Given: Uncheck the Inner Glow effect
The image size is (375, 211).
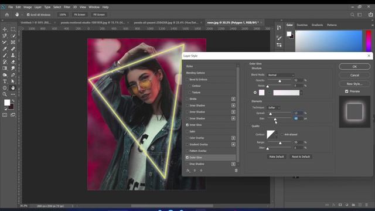Looking at the screenshot, I should click(x=187, y=125).
